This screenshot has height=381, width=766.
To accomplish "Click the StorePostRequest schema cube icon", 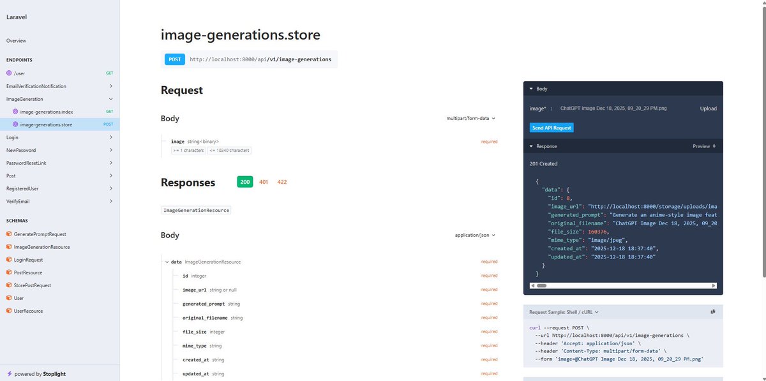I will coord(9,285).
